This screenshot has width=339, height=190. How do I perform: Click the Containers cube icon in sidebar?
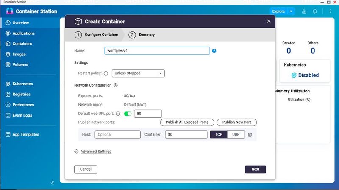pyautogui.click(x=8, y=44)
